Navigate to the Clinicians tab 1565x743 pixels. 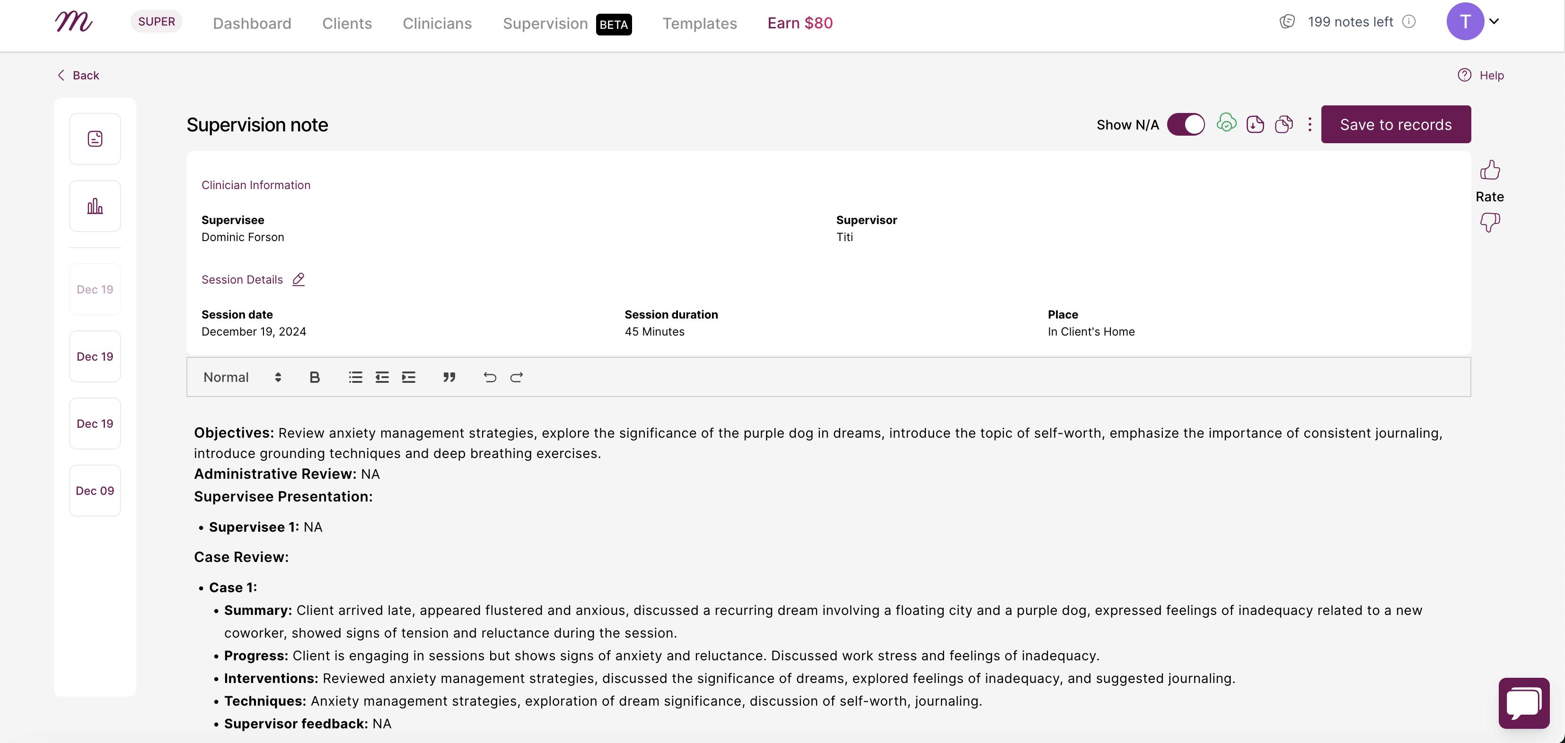click(437, 23)
